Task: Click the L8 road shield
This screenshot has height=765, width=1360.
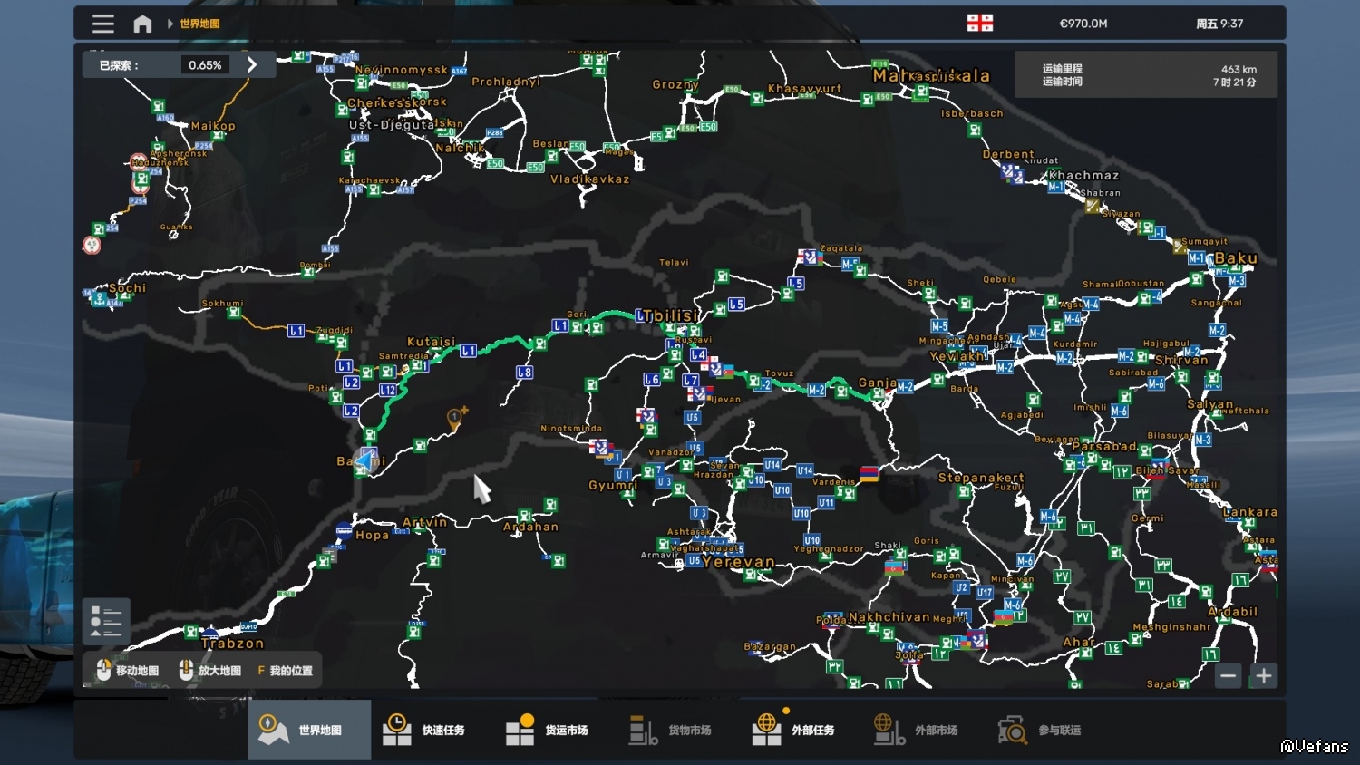Action: click(524, 372)
